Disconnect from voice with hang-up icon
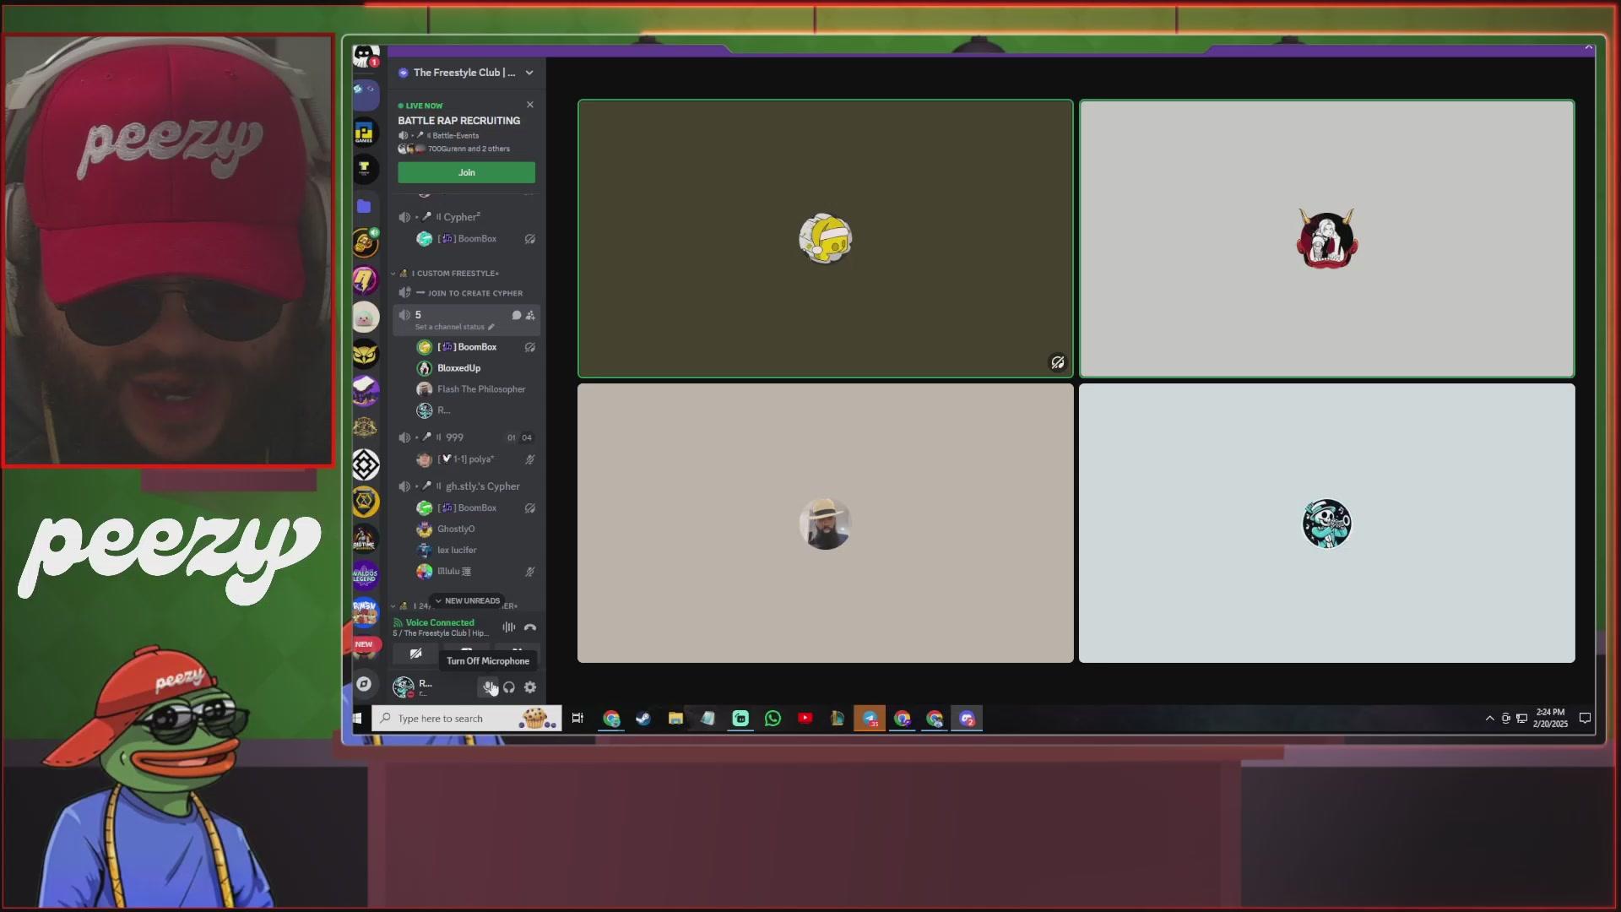This screenshot has width=1621, height=912. [530, 627]
